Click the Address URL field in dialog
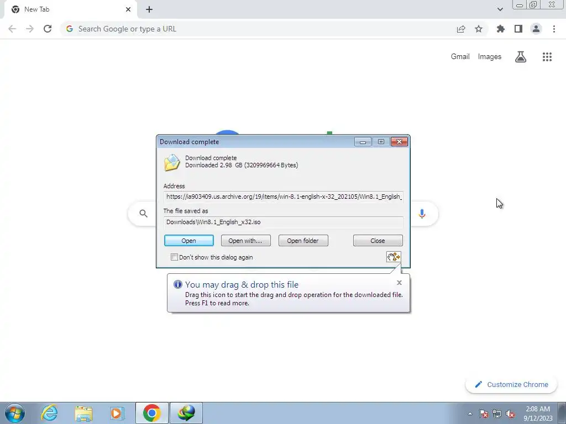 tap(284, 197)
